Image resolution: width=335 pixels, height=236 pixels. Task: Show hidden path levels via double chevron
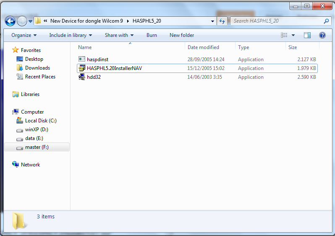[45, 21]
